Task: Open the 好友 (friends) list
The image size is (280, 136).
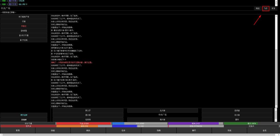Action: (274, 8)
